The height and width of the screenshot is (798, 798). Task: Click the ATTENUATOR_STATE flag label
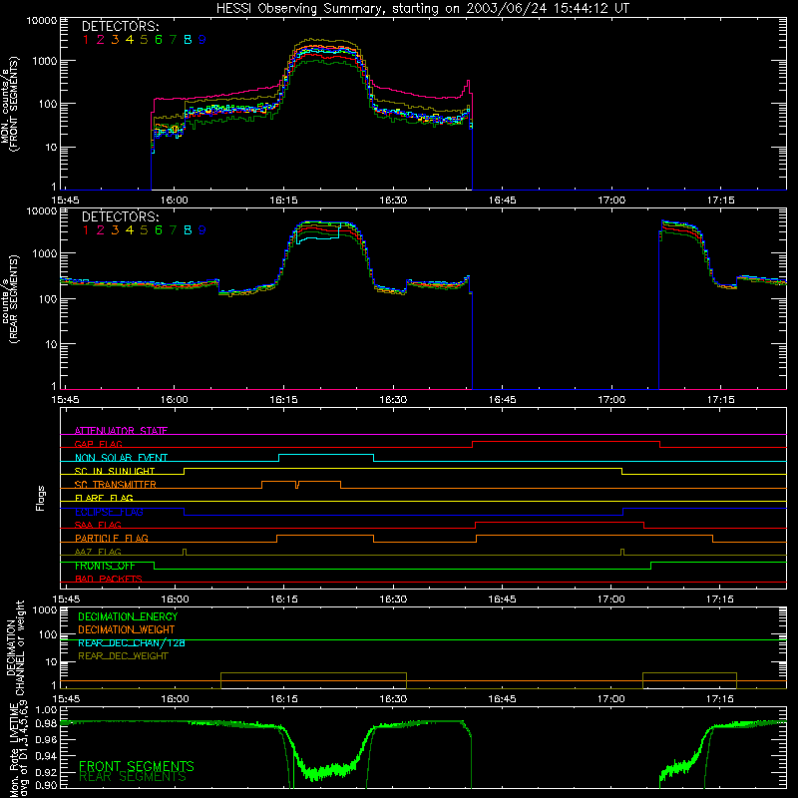coord(121,431)
